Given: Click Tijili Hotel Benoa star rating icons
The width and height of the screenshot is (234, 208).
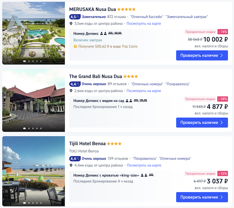Looking at the screenshot, I should point(114,144).
